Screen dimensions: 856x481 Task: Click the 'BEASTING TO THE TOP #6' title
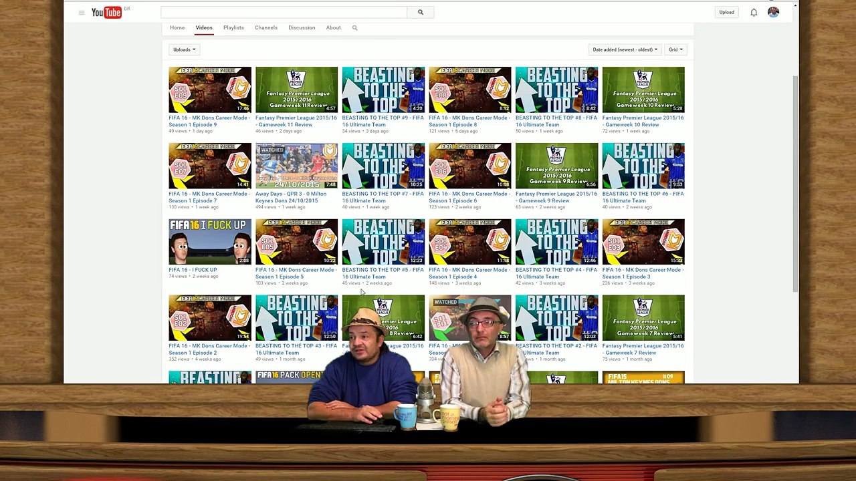[643, 197]
